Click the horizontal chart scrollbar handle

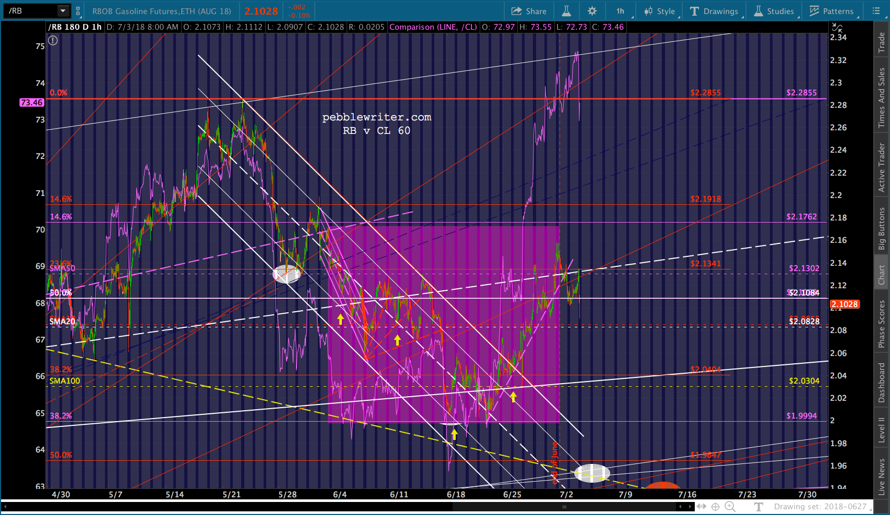tap(564, 507)
